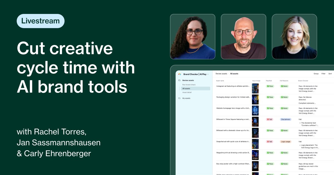Click the Asset name column header
The image size is (334, 175).
220,81
